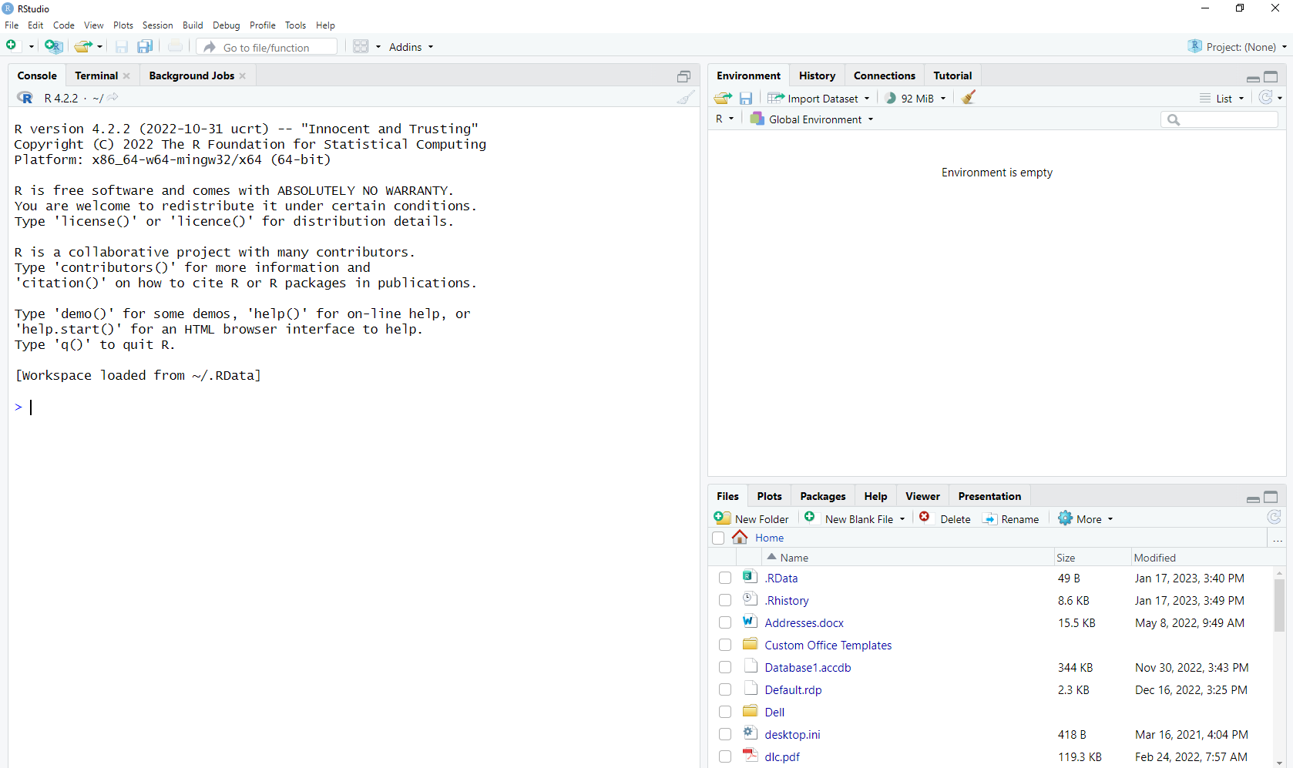Click the Load workspace icon in Environment

(x=723, y=98)
